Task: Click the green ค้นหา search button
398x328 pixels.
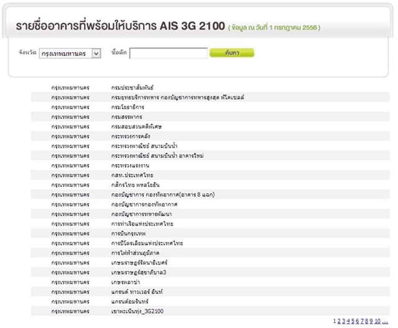Action: pyautogui.click(x=232, y=53)
